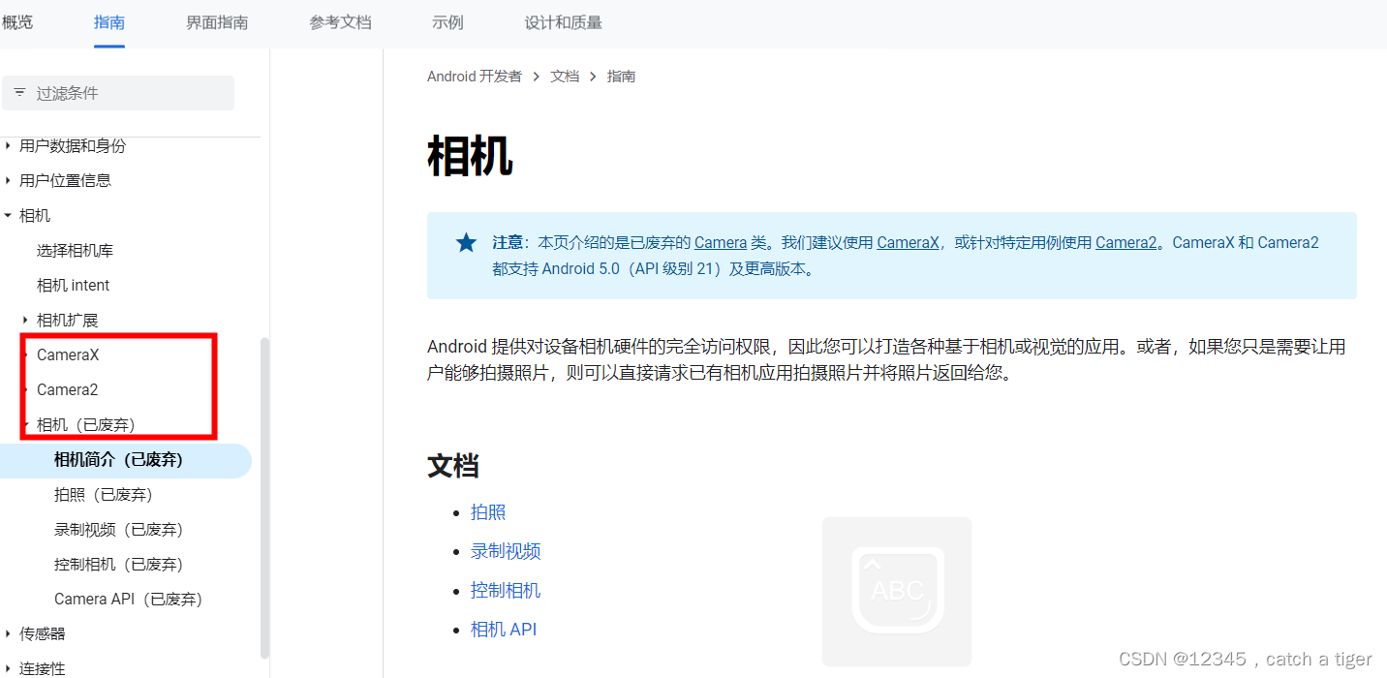This screenshot has width=1387, height=678.
Task: Click the Android 开发者 breadcrumb
Action: tap(475, 77)
